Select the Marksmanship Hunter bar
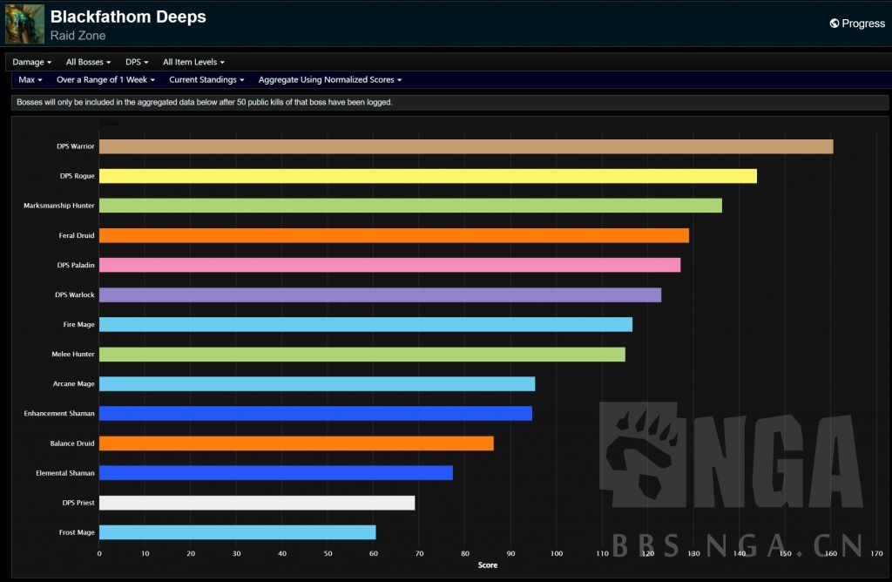Screen dimensions: 892x582 [411, 206]
